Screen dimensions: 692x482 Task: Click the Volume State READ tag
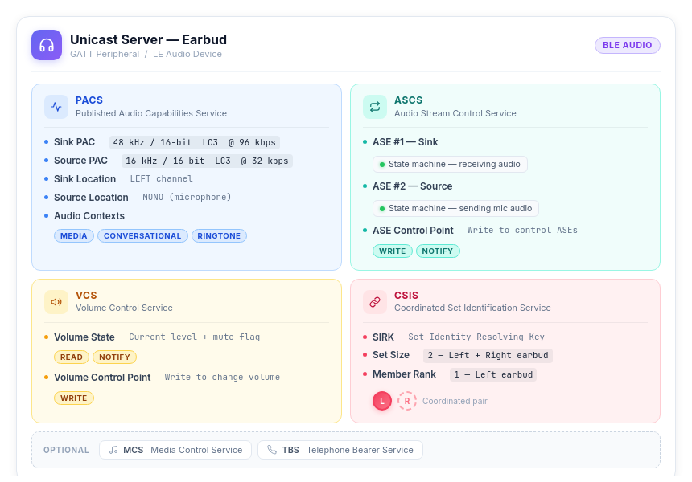72,357
